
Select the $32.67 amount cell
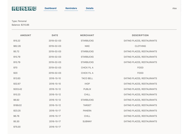17,84
